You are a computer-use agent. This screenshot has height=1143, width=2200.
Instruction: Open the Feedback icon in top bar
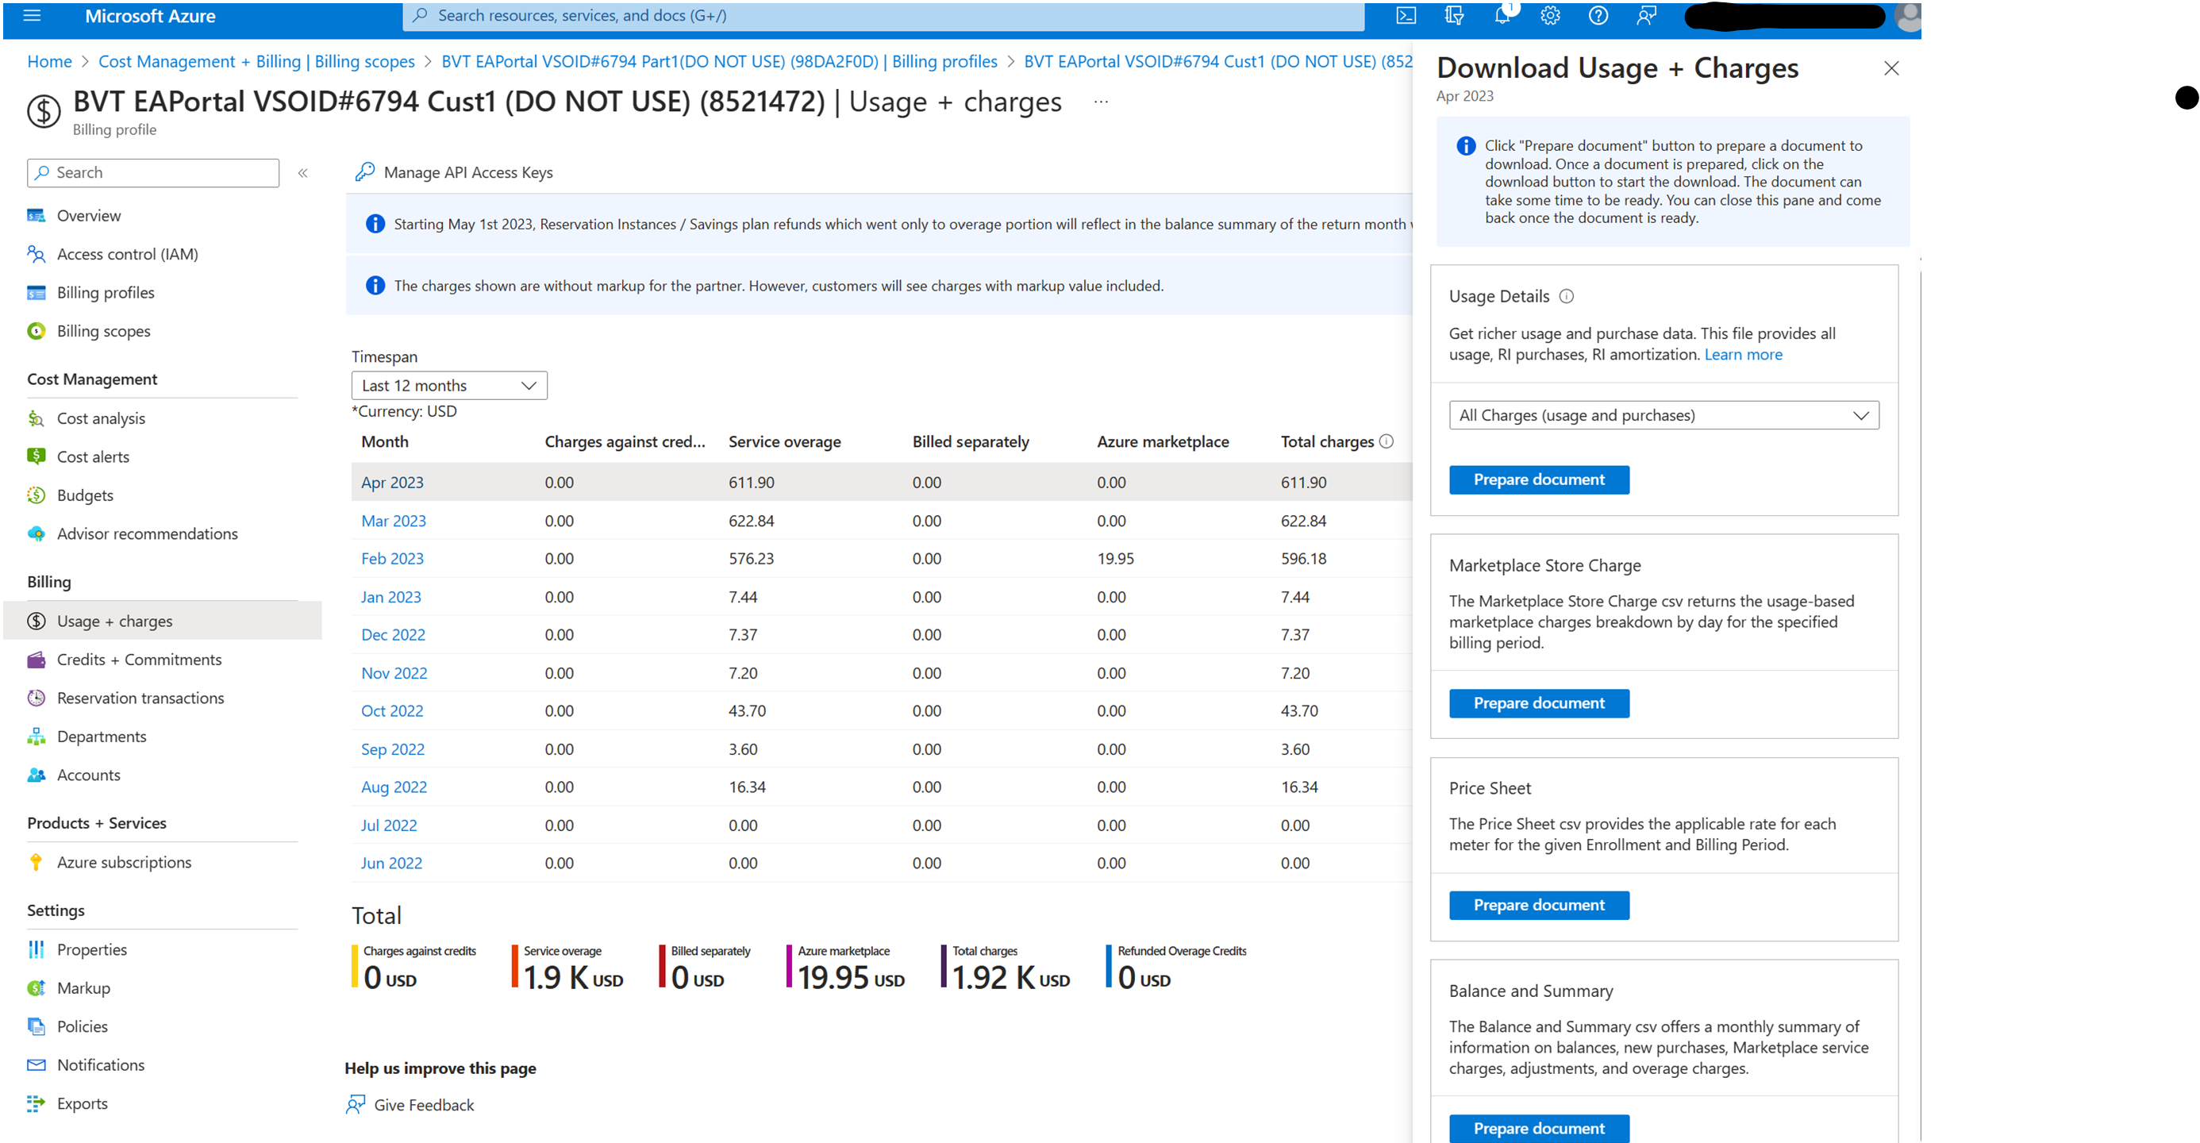[1646, 15]
